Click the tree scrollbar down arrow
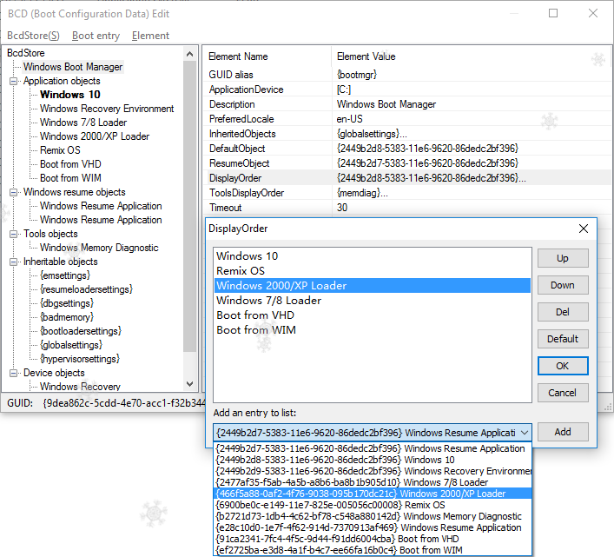 (x=190, y=384)
